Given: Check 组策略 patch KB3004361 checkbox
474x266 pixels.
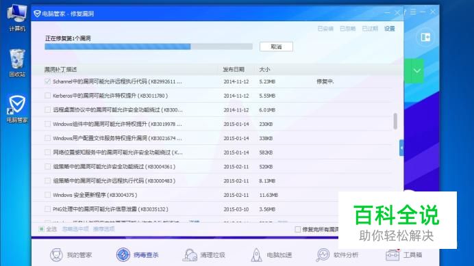Looking at the screenshot, I should point(47,167).
